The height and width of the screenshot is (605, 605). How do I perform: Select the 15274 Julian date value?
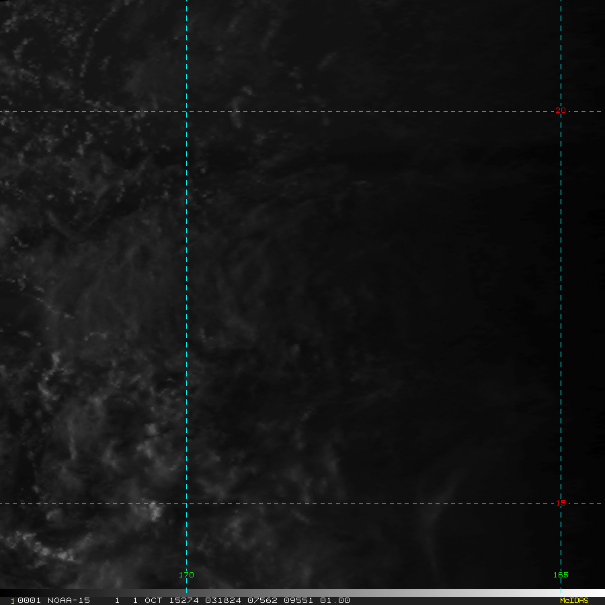(184, 600)
